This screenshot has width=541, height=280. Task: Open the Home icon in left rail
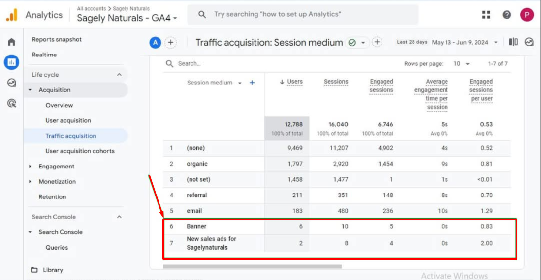[12, 42]
